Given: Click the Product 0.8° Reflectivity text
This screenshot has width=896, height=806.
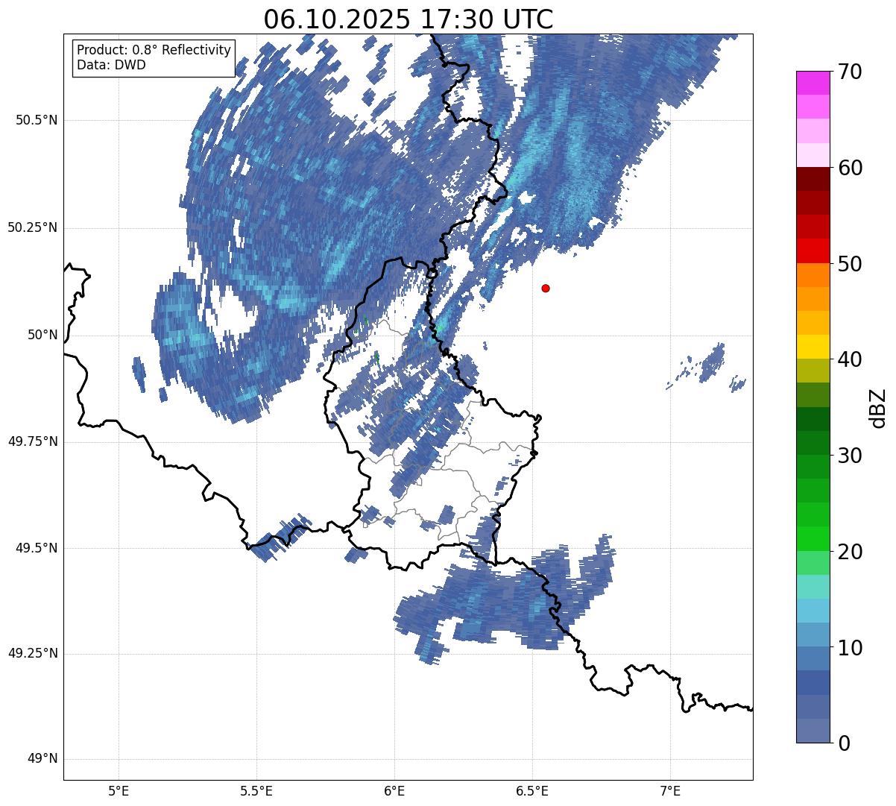Looking at the screenshot, I should [x=154, y=50].
